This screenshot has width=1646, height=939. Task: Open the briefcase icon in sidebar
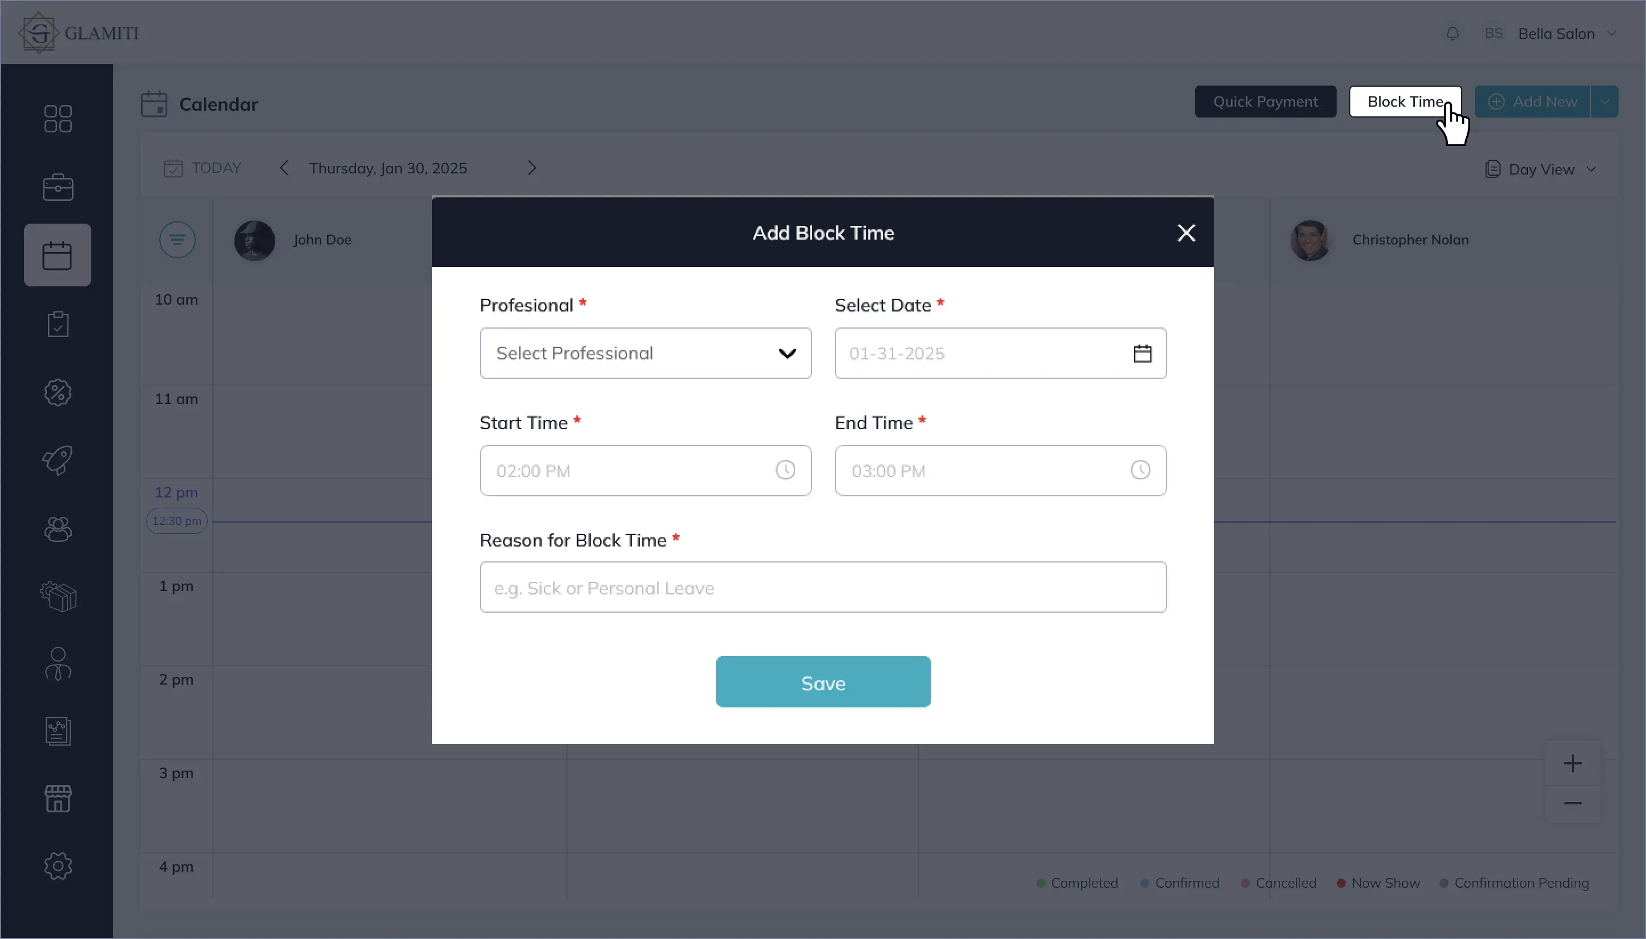pos(58,187)
